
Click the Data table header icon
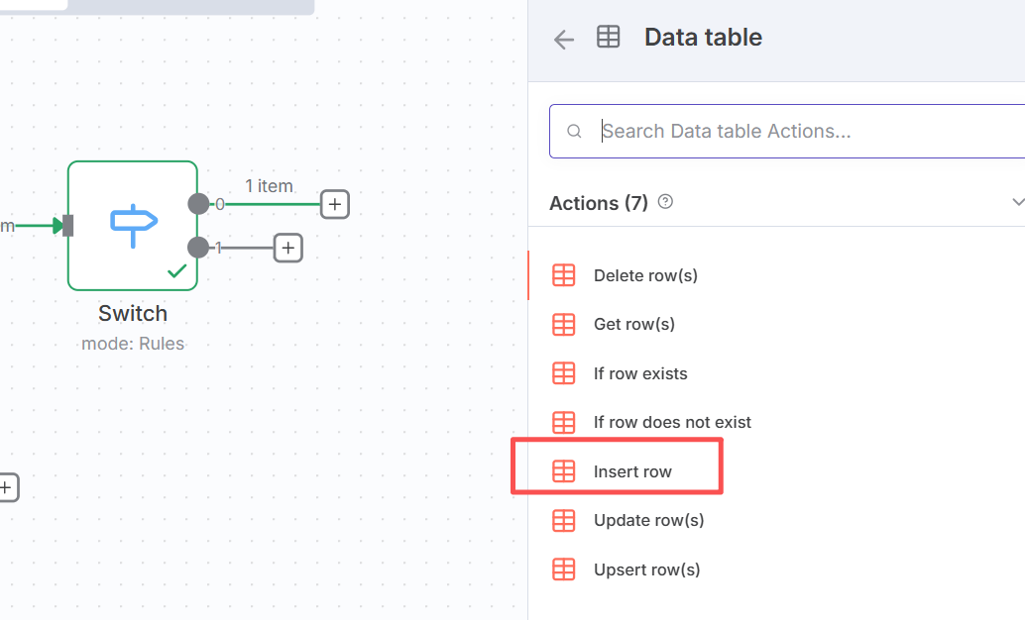point(608,38)
